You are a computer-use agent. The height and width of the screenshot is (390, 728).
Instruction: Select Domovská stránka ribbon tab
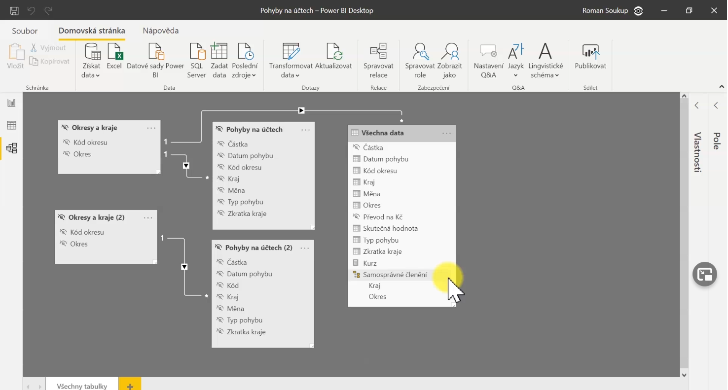(92, 31)
